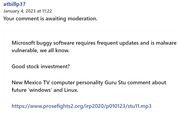Click the time '11:22' in the timestamp
This screenshot has width=178, height=114.
pyautogui.click(x=47, y=11)
